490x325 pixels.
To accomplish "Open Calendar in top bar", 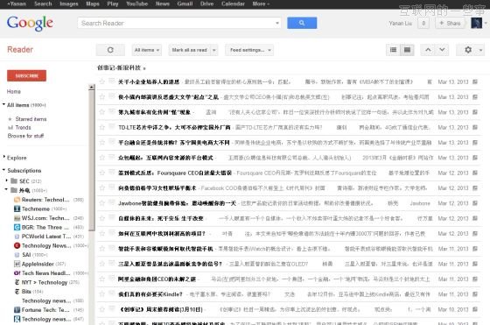I will pyautogui.click(x=233, y=4).
